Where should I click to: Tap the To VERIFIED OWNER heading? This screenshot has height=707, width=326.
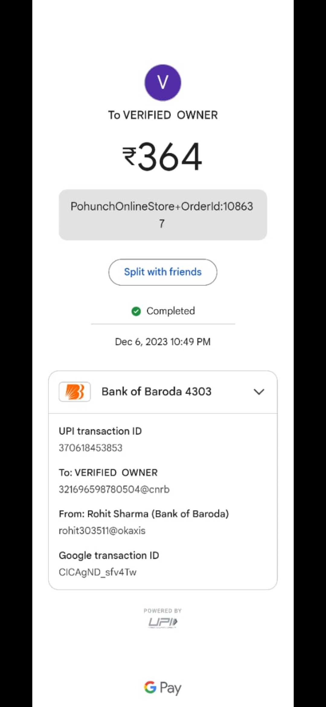163,115
